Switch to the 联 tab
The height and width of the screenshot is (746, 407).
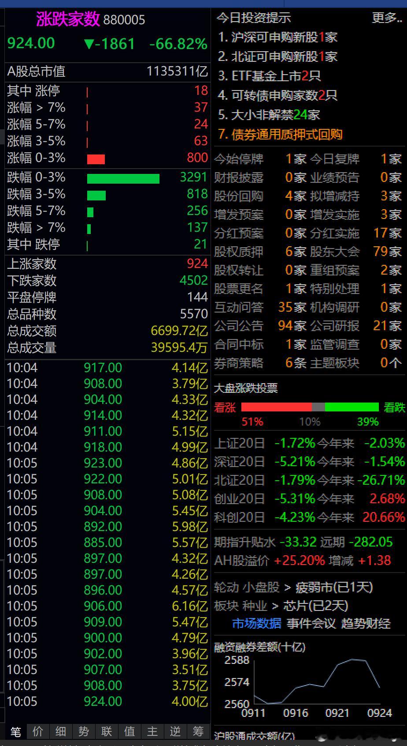tap(107, 731)
